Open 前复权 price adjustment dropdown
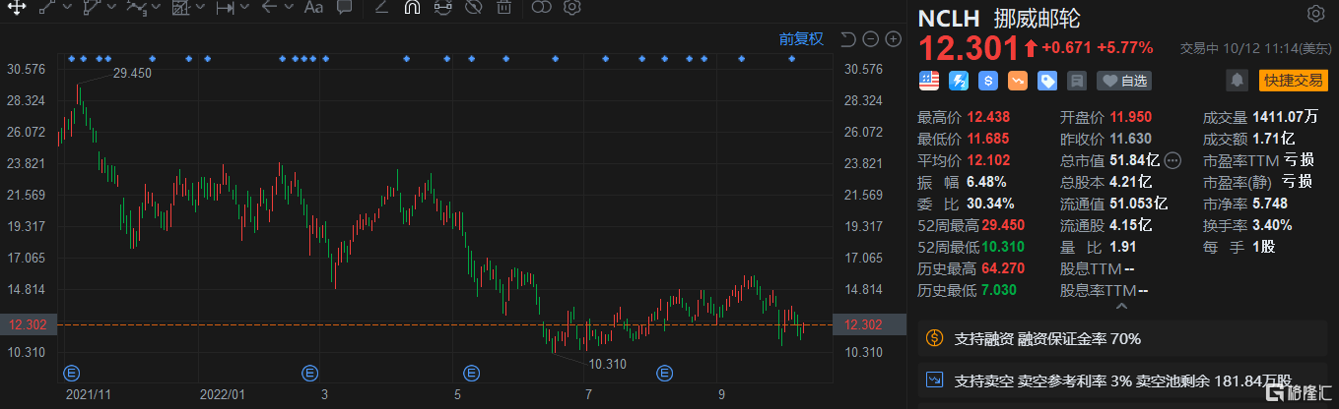 tap(800, 39)
